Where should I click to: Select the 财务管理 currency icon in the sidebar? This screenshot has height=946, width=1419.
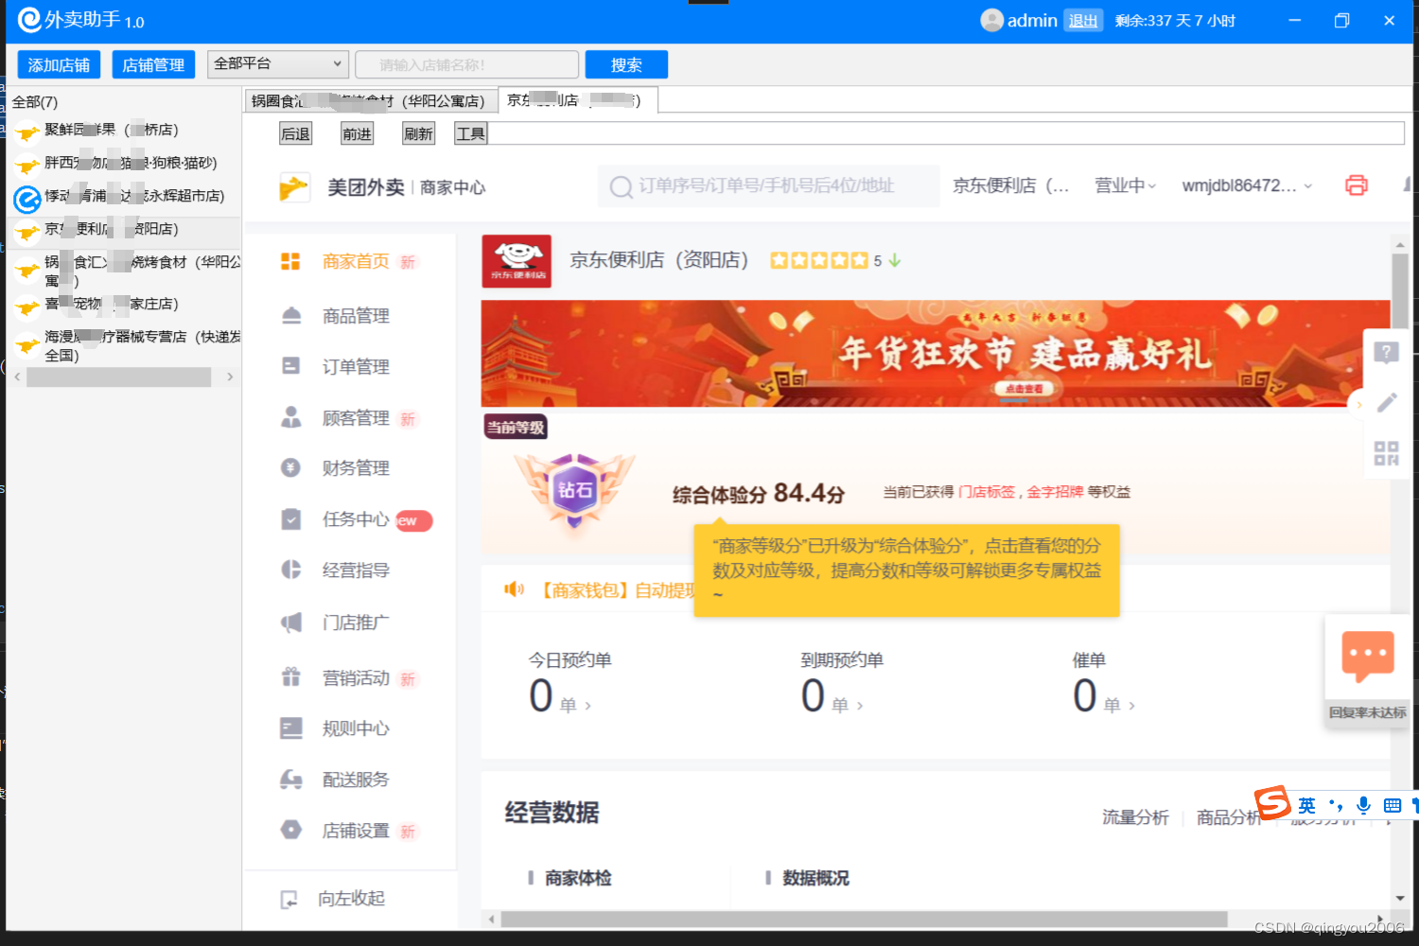291,466
